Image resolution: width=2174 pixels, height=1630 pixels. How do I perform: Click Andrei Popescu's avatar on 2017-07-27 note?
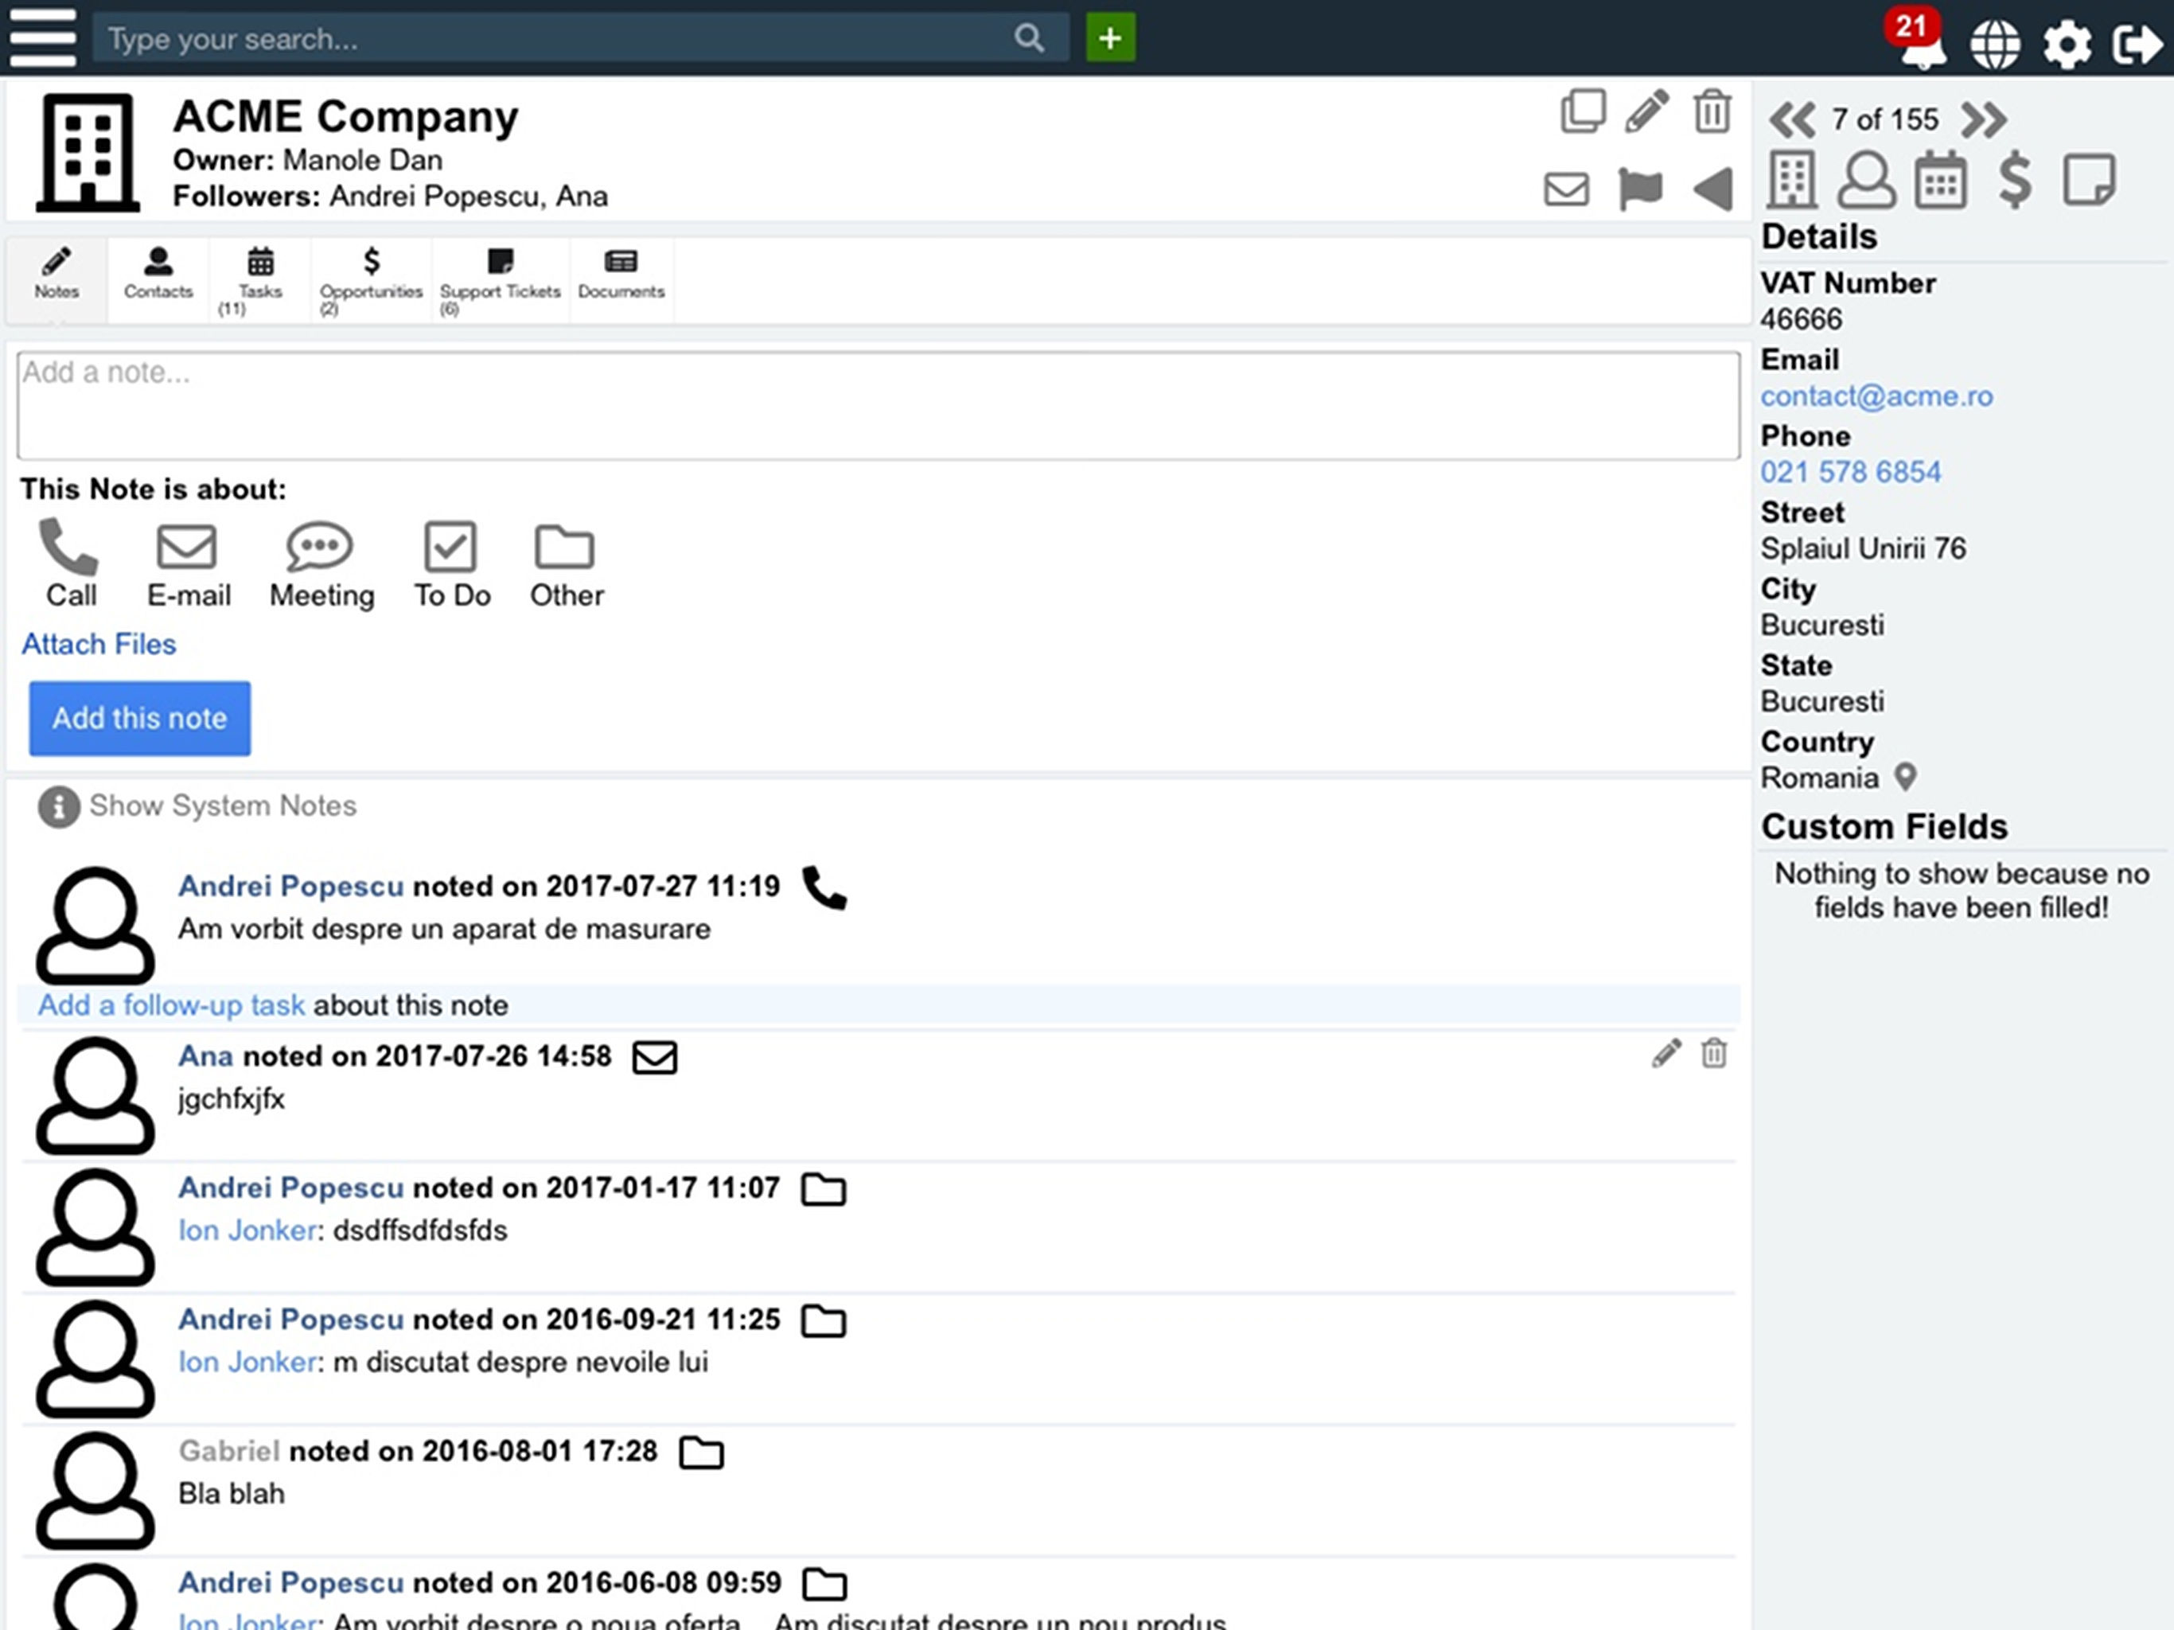tap(95, 925)
